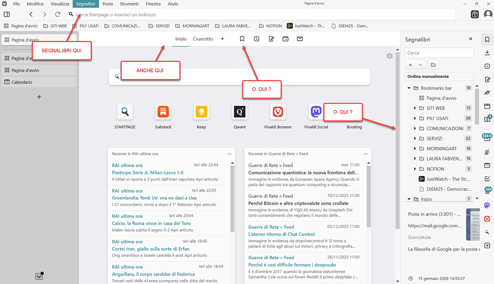Open notes icon in start page navigation

pos(271,39)
